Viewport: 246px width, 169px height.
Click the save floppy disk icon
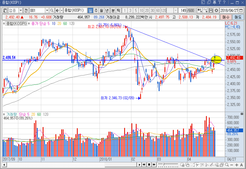[x=211, y=10]
